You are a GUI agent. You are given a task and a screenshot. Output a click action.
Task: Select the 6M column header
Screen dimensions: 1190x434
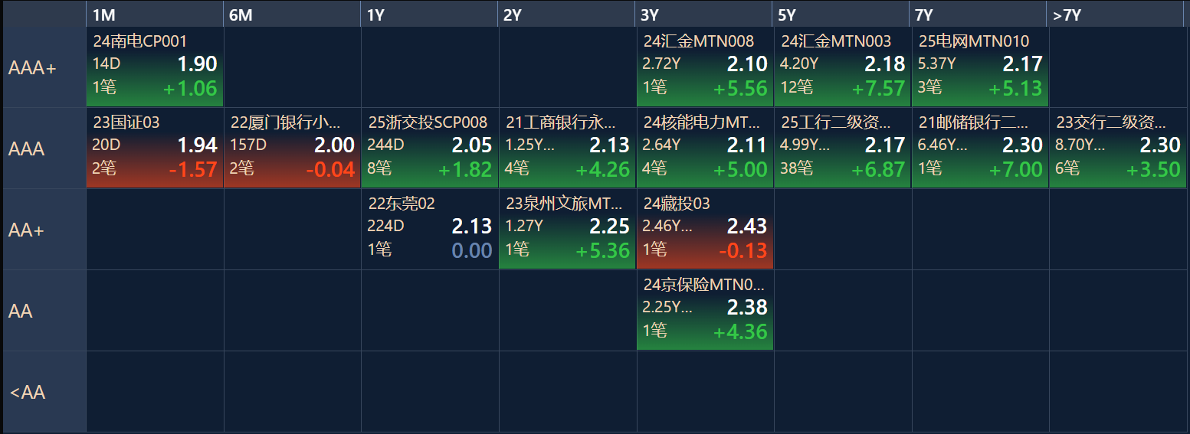click(x=292, y=15)
